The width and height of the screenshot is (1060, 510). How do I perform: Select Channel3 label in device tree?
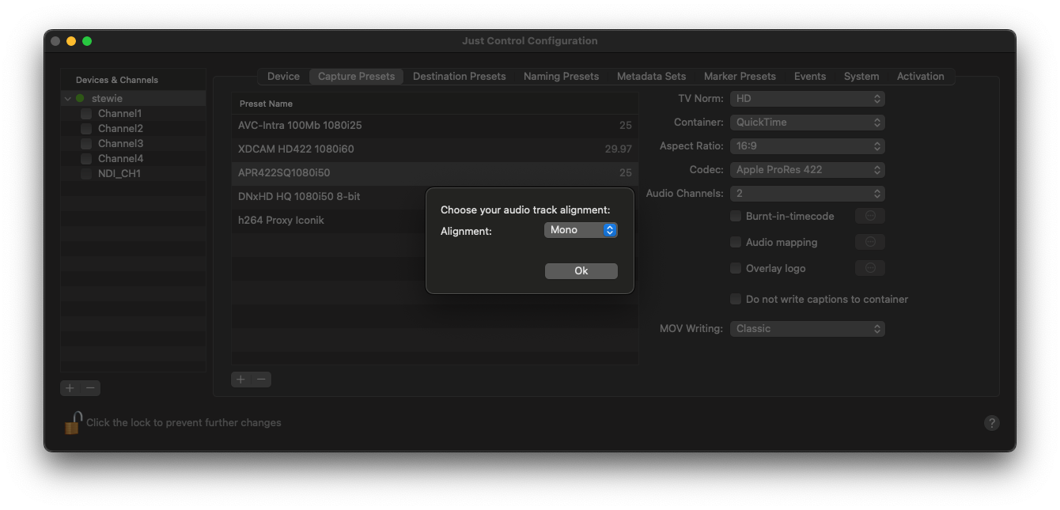120,144
